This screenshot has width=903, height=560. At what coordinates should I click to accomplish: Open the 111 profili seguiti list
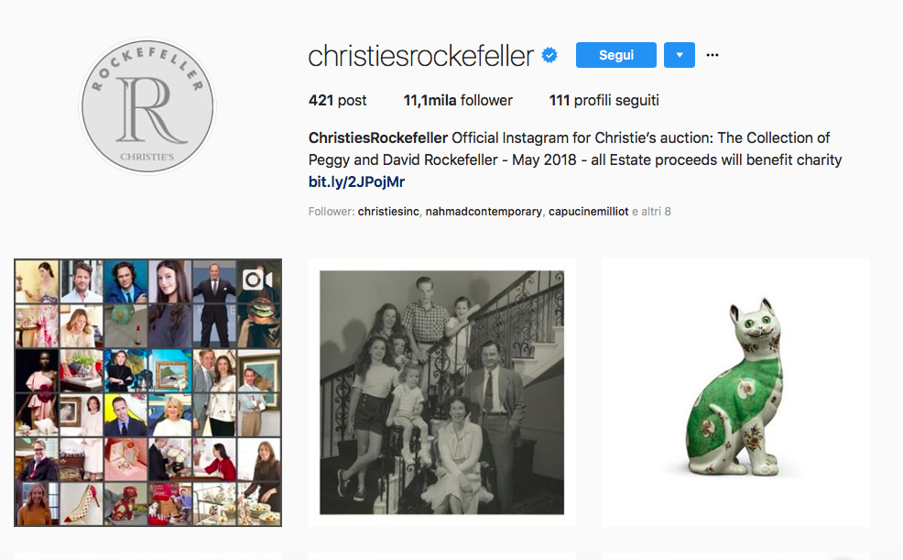604,100
